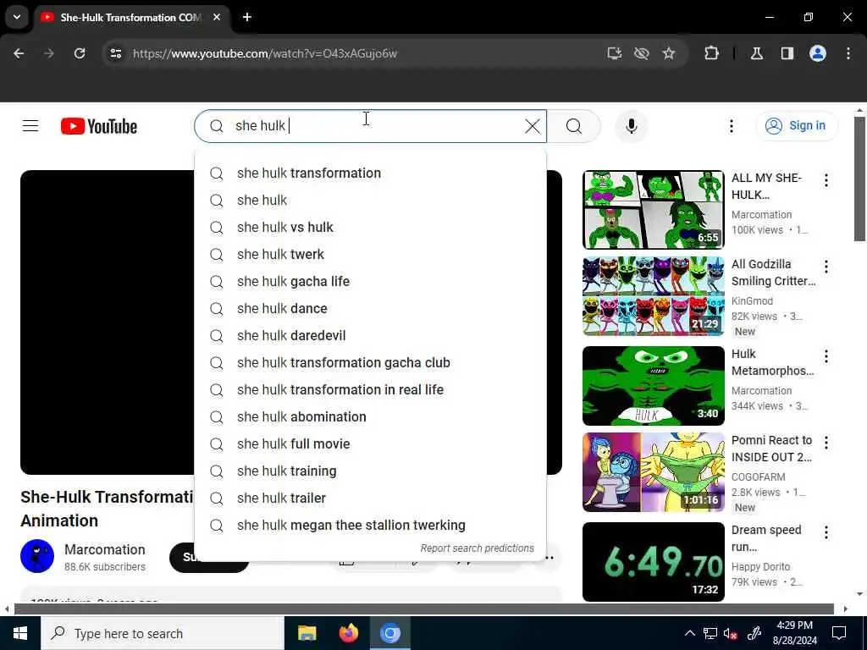The width and height of the screenshot is (867, 650).
Task: Click the address bar URL
Action: tap(265, 53)
